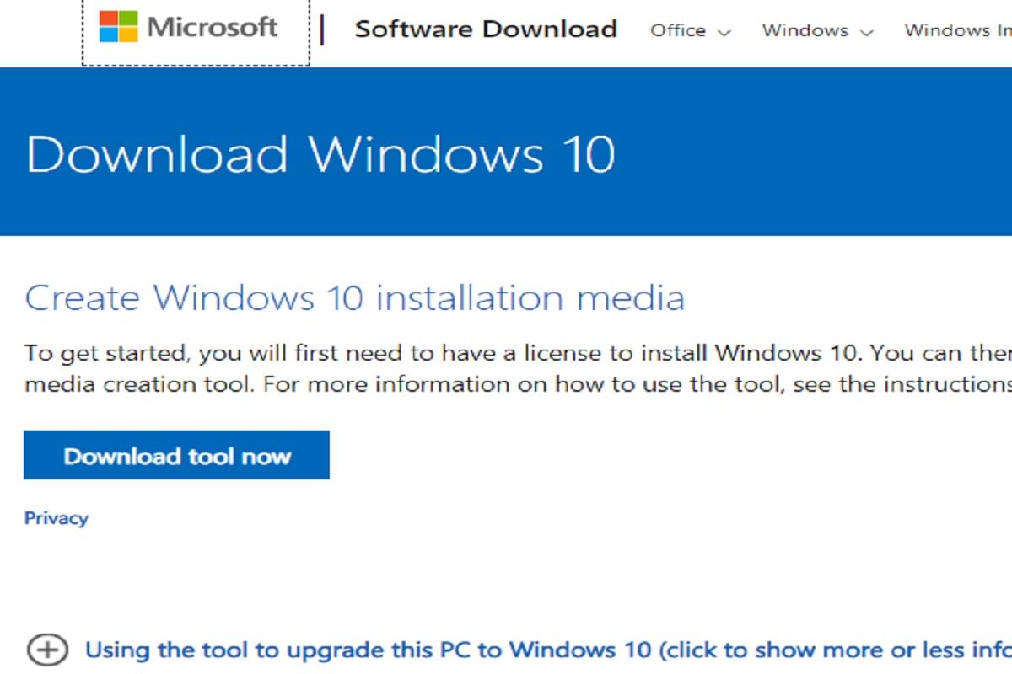Click the Download Windows 10 banner heading
Viewport: 1012px width, 674px height.
(320, 153)
